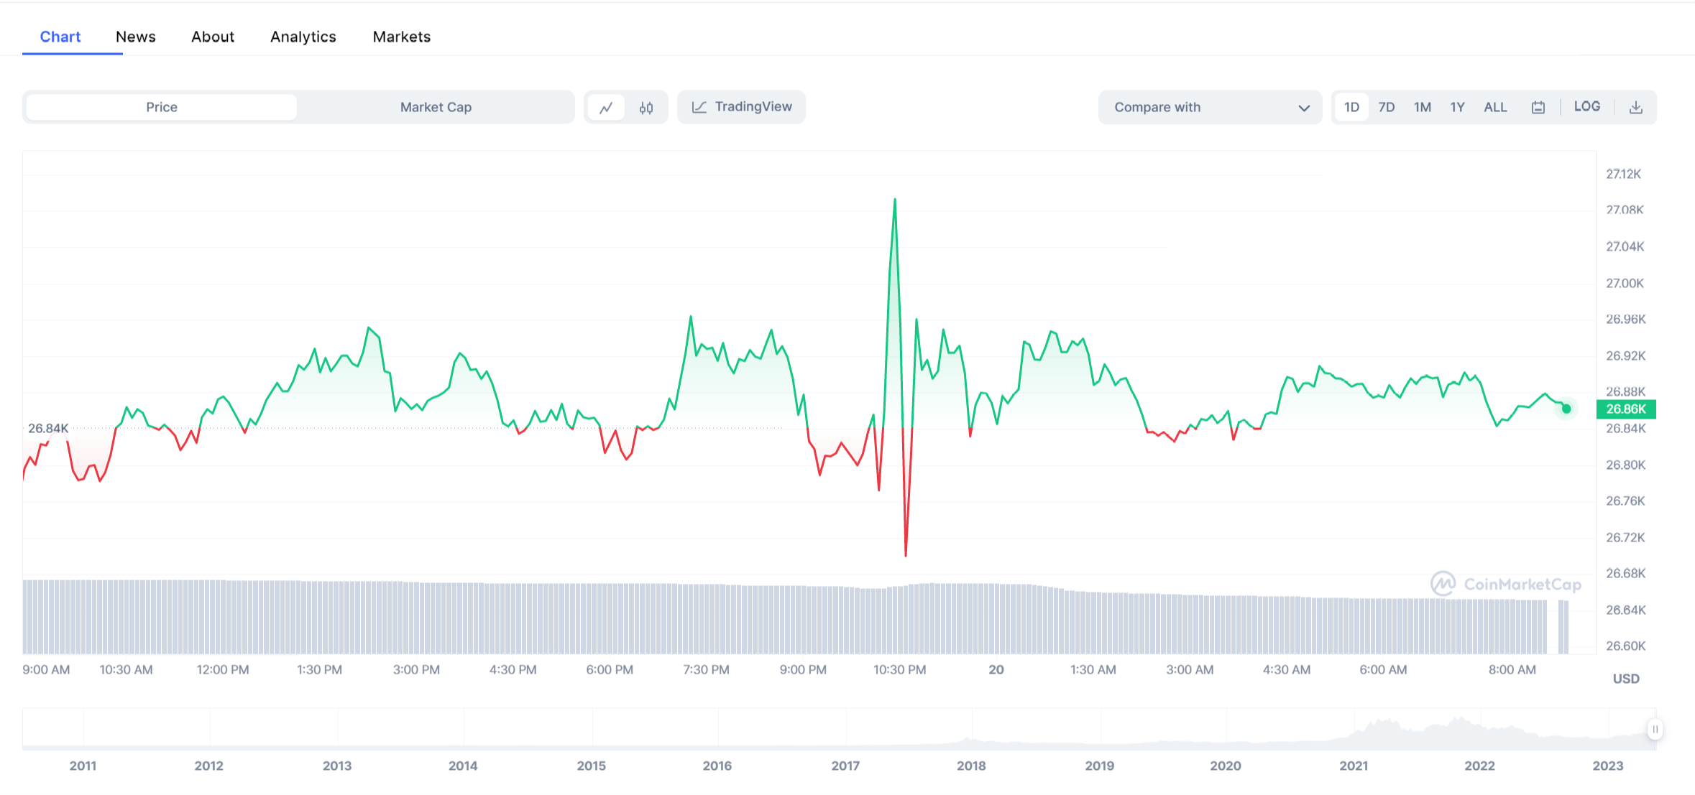
Task: Click the 26.84K opening price label
Action: (x=48, y=429)
